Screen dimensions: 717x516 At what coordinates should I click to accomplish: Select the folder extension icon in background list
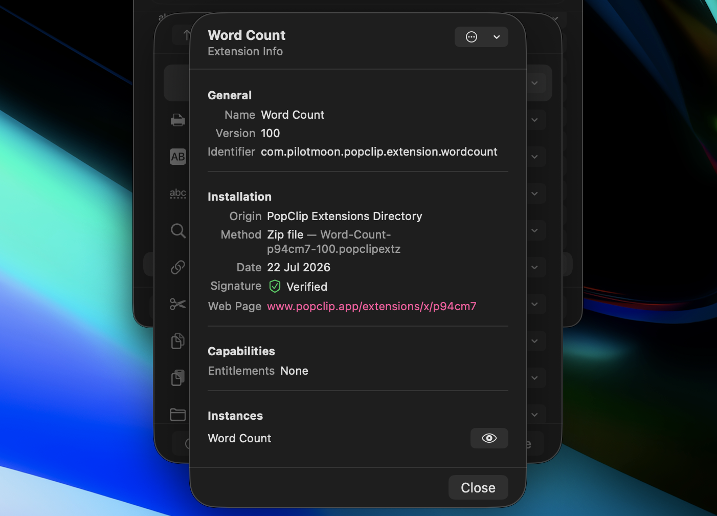177,414
